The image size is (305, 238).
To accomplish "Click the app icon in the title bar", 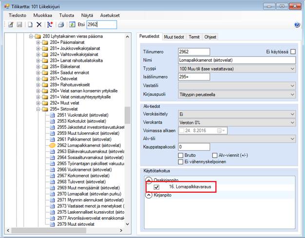I will 7,6.
